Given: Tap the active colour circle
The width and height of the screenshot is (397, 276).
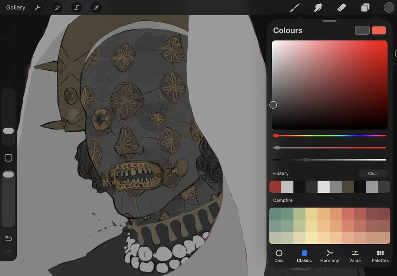Looking at the screenshot, I should coord(388,8).
